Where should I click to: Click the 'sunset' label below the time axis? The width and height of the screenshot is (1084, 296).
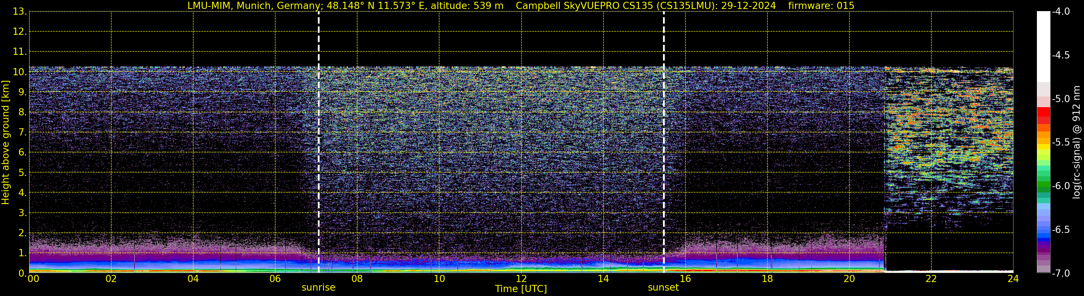tap(663, 288)
